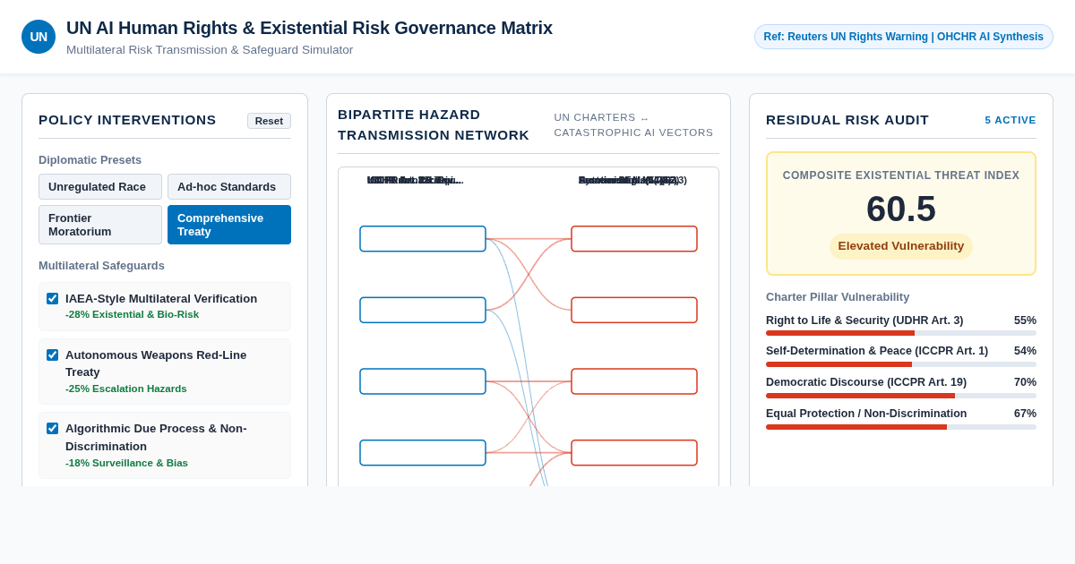Click the -28% Existential & Bio-Risk label
This screenshot has width=1075, height=564.
(x=132, y=314)
